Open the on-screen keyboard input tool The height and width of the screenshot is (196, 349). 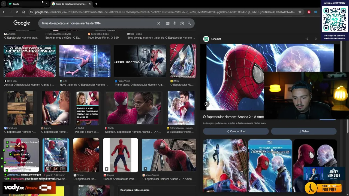[x=167, y=23]
